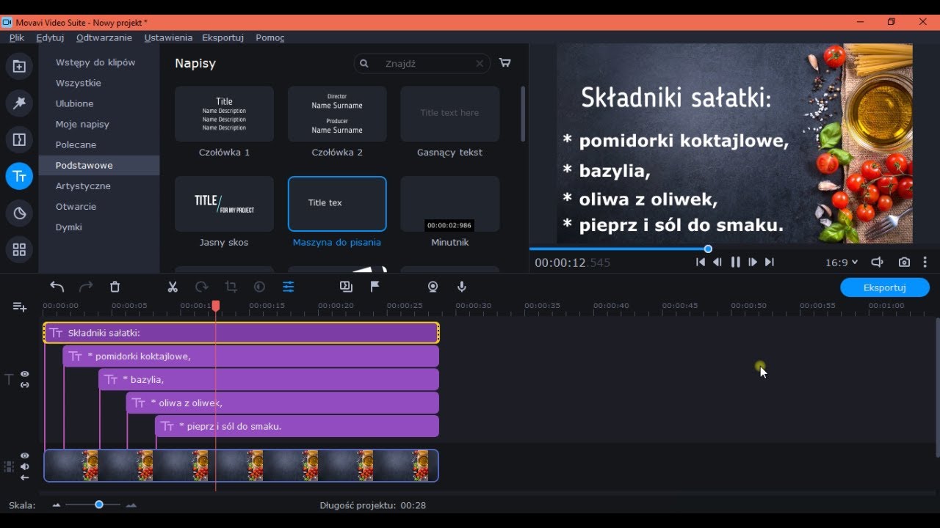Click the zoom in timeline icon
Image resolution: width=940 pixels, height=528 pixels.
pos(131,505)
